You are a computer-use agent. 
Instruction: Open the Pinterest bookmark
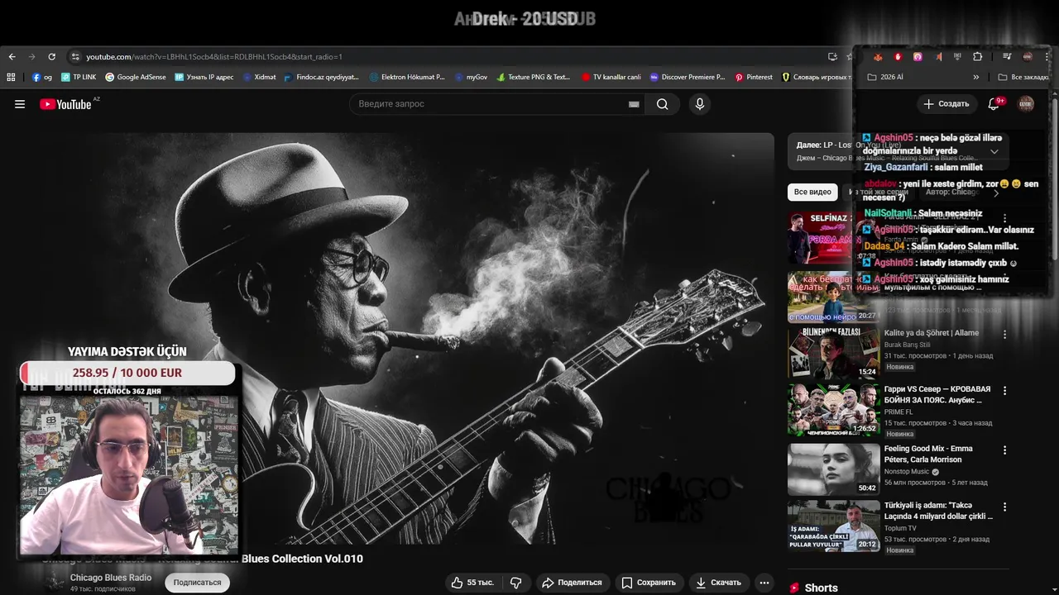pyautogui.click(x=754, y=77)
